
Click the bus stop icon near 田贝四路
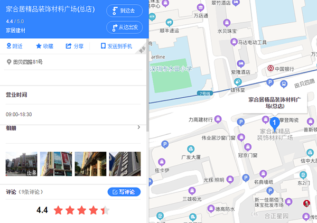click(284, 83)
